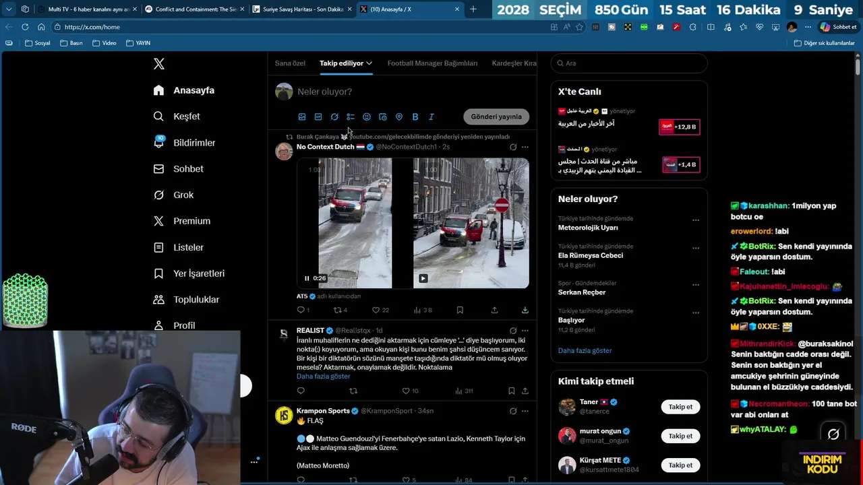Image resolution: width=863 pixels, height=485 pixels.
Task: Open options for Meteorolojik Uyarı trend
Action: pos(696,220)
